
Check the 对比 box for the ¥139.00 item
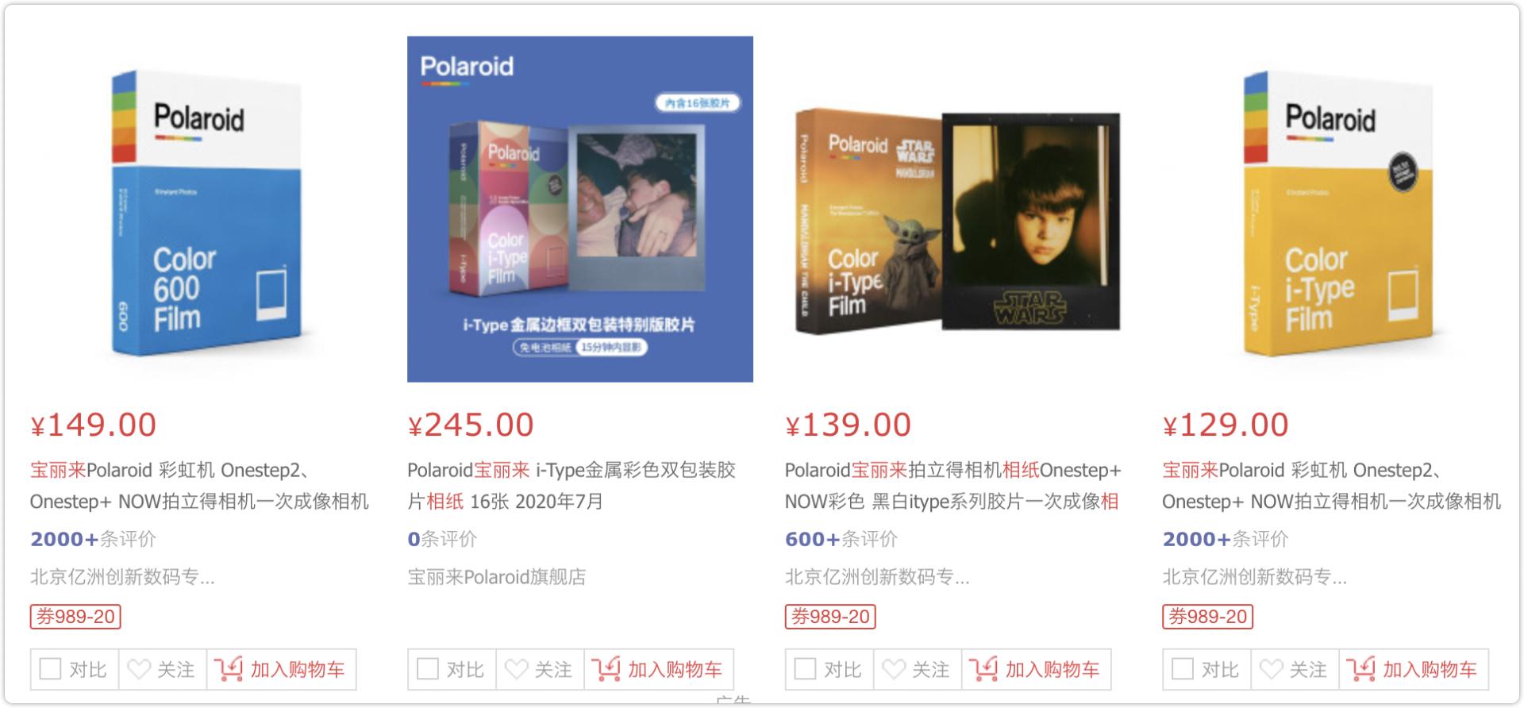pyautogui.click(x=805, y=669)
